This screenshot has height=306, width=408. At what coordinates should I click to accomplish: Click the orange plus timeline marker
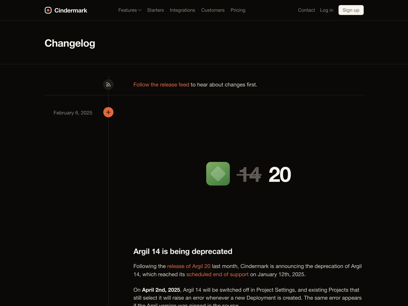pyautogui.click(x=108, y=112)
